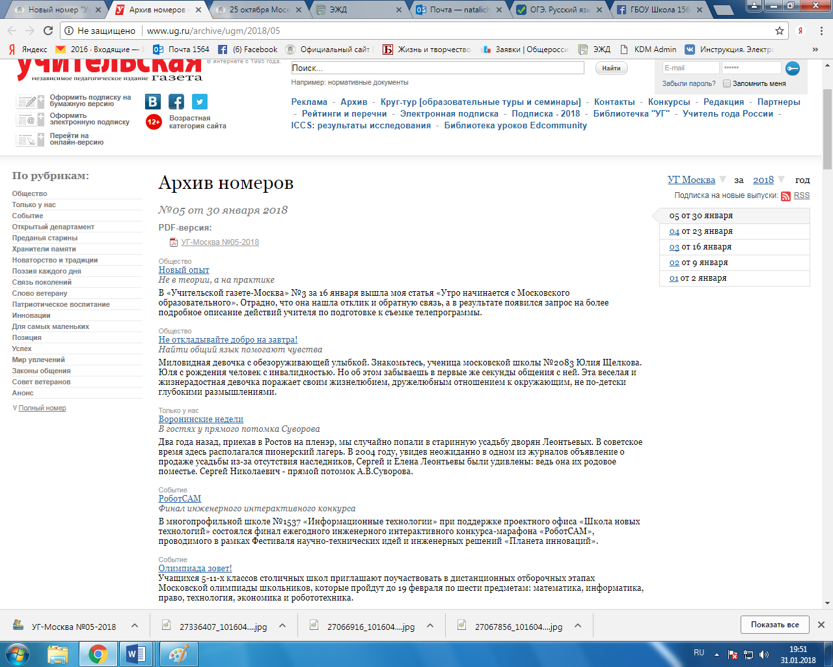Viewport: 833px width, 667px height.
Task: Open Windows Start menu
Action: point(18,654)
